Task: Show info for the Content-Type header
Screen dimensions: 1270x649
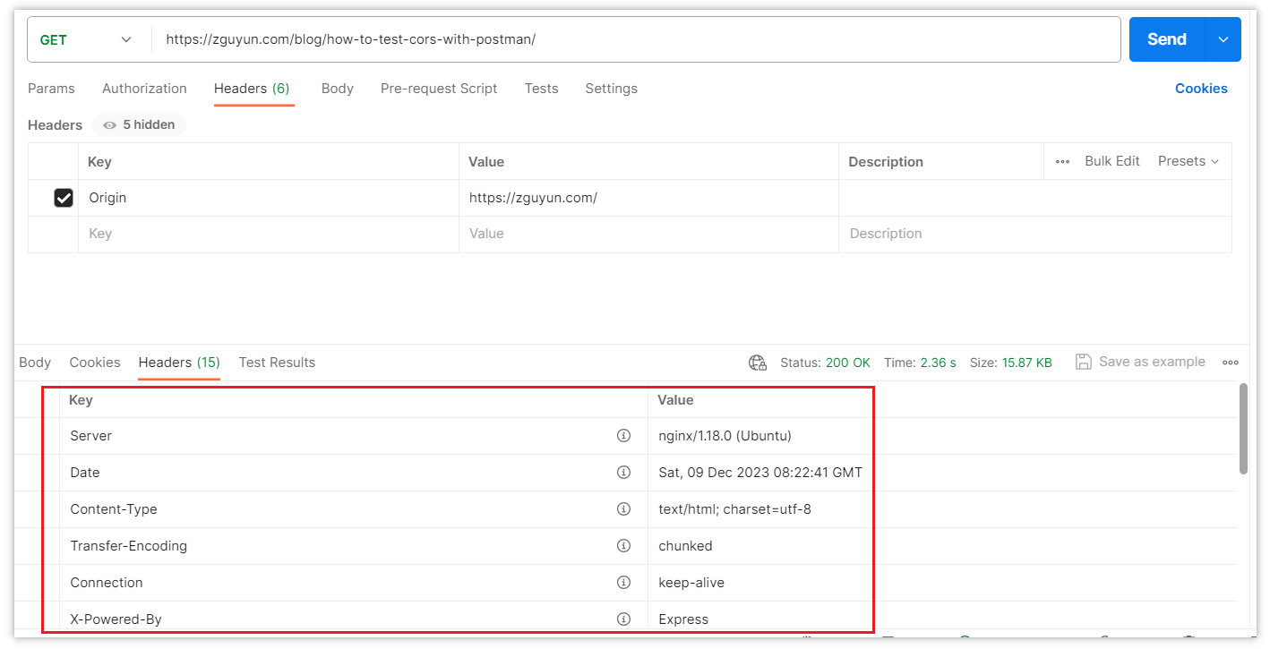Action: [623, 509]
